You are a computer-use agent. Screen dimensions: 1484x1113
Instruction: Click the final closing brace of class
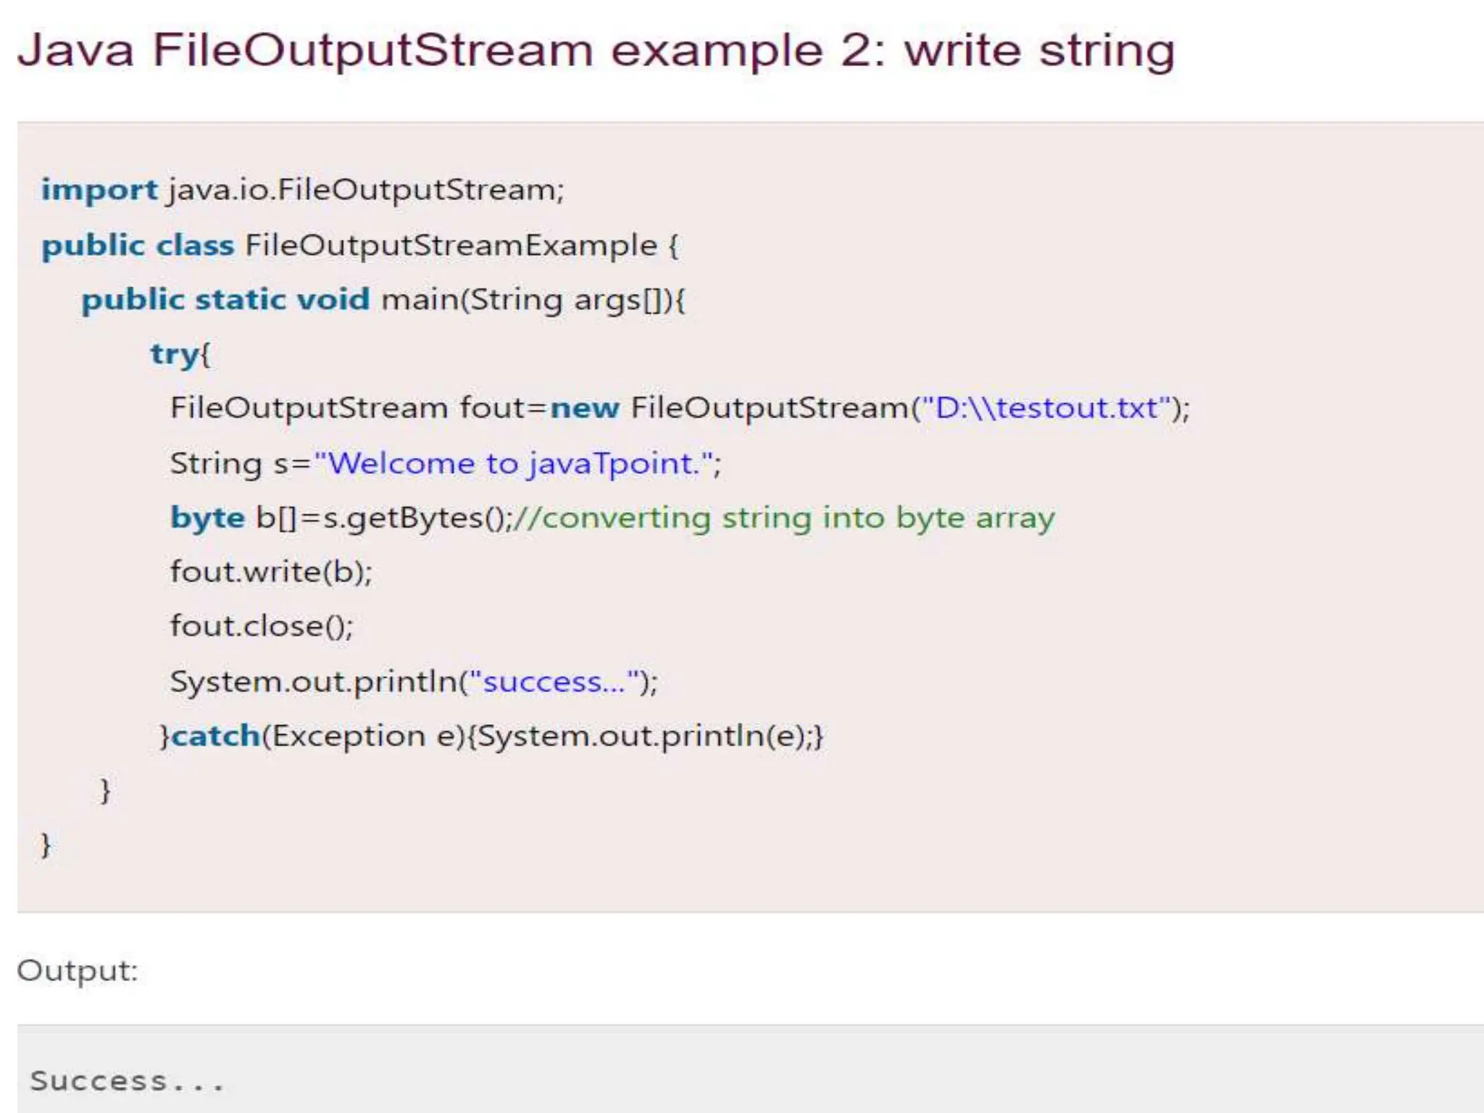tap(46, 845)
